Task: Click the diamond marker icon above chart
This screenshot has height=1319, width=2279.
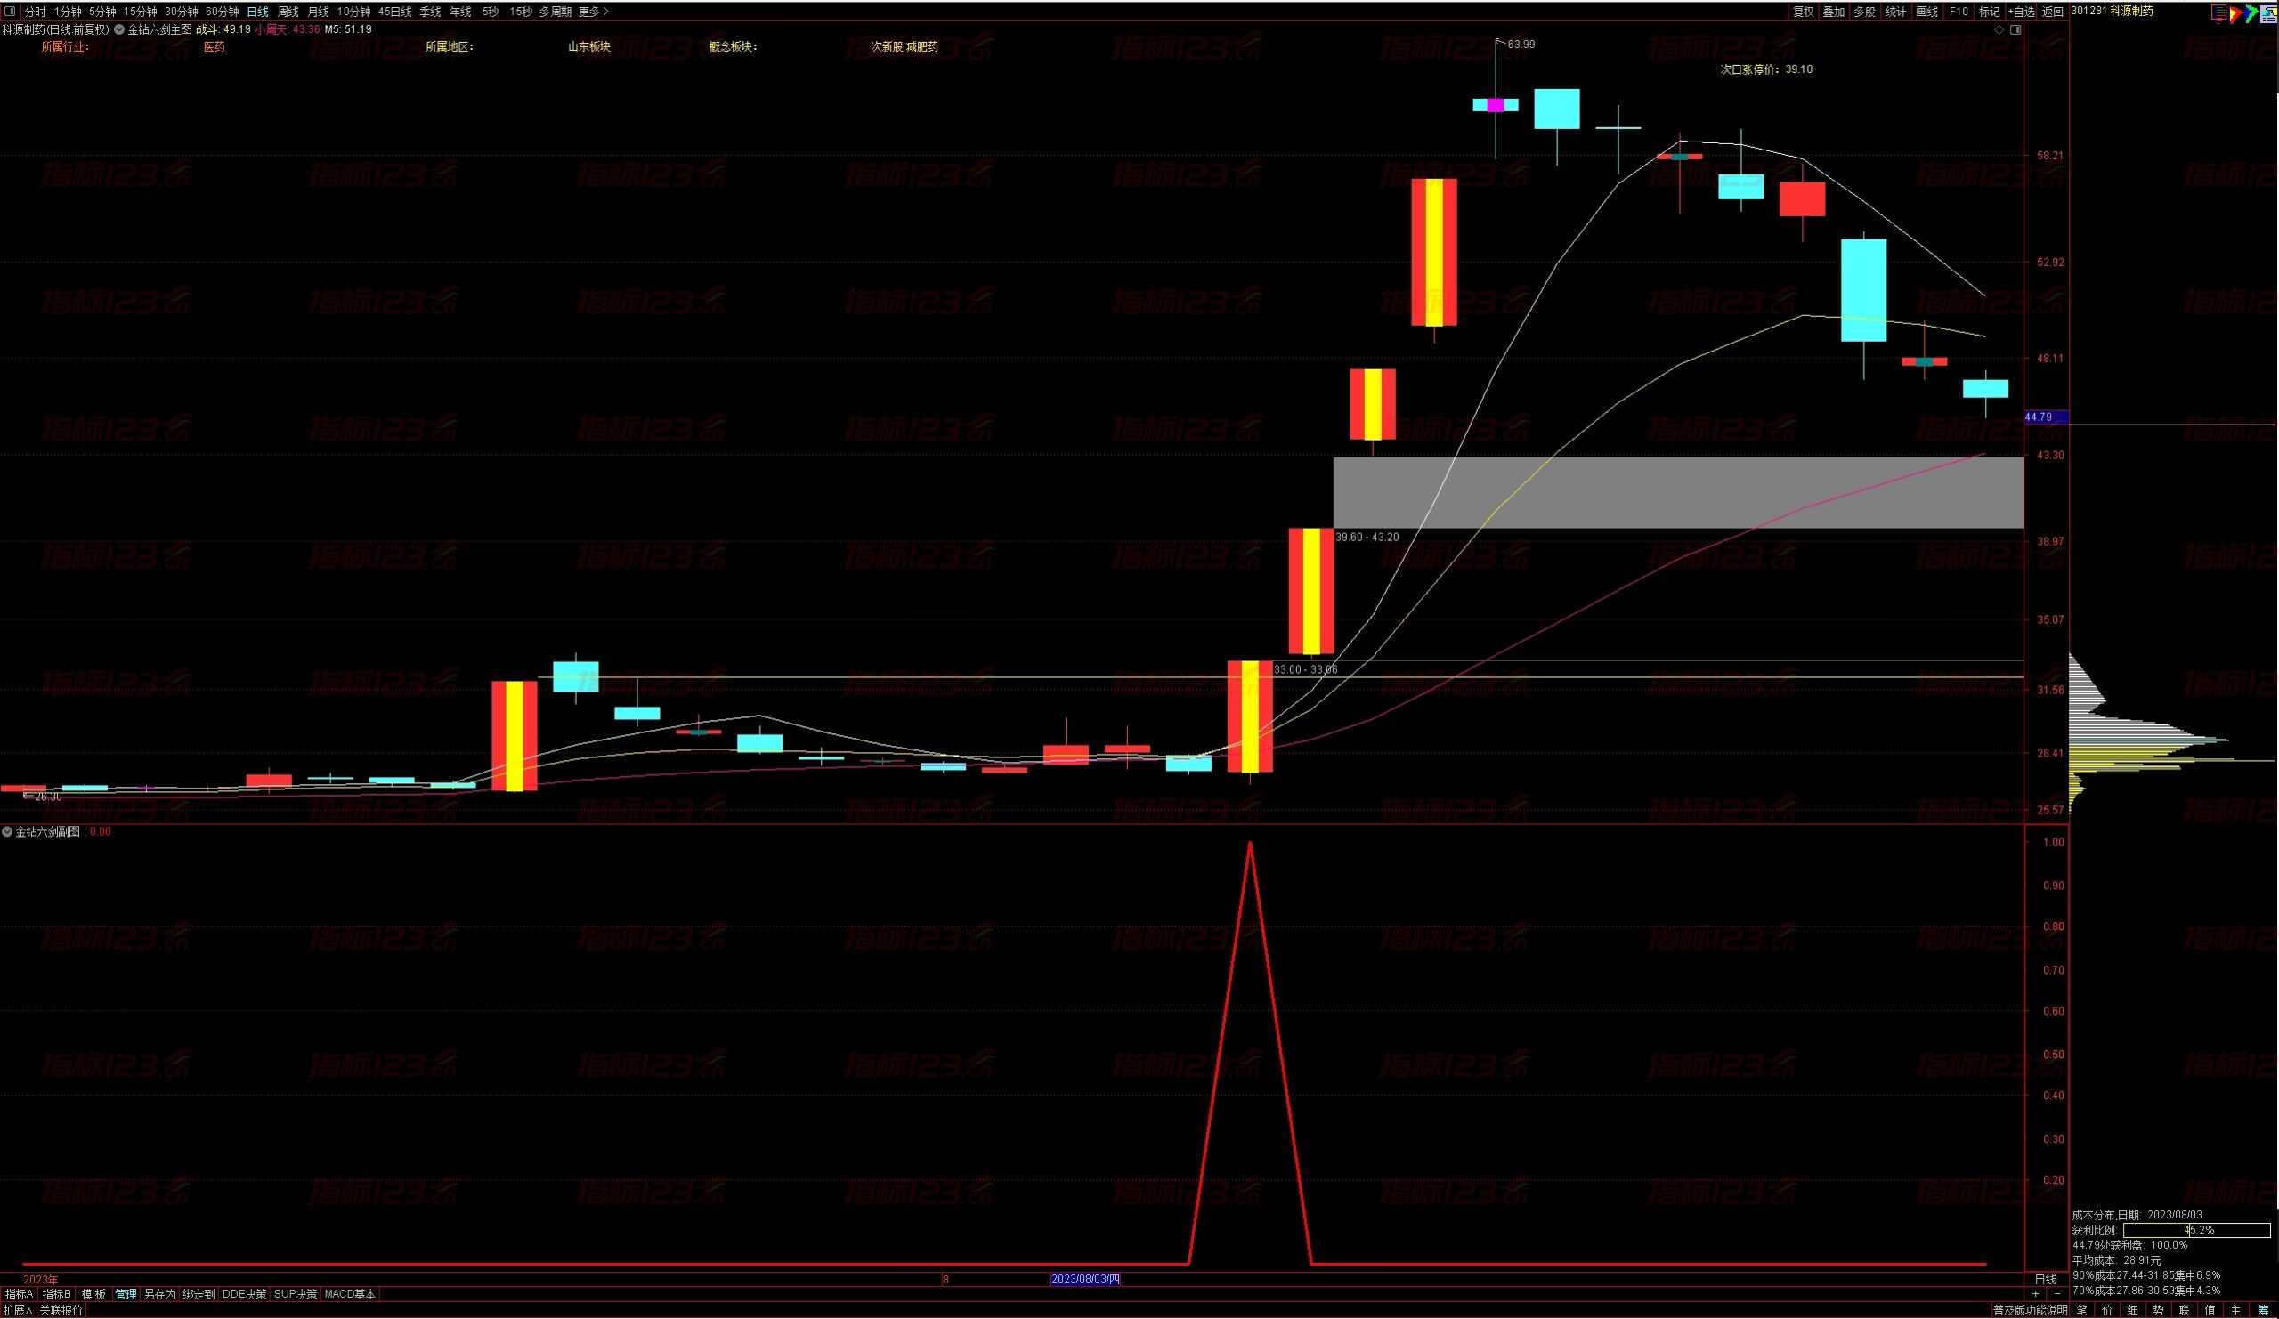Action: pyautogui.click(x=1999, y=30)
